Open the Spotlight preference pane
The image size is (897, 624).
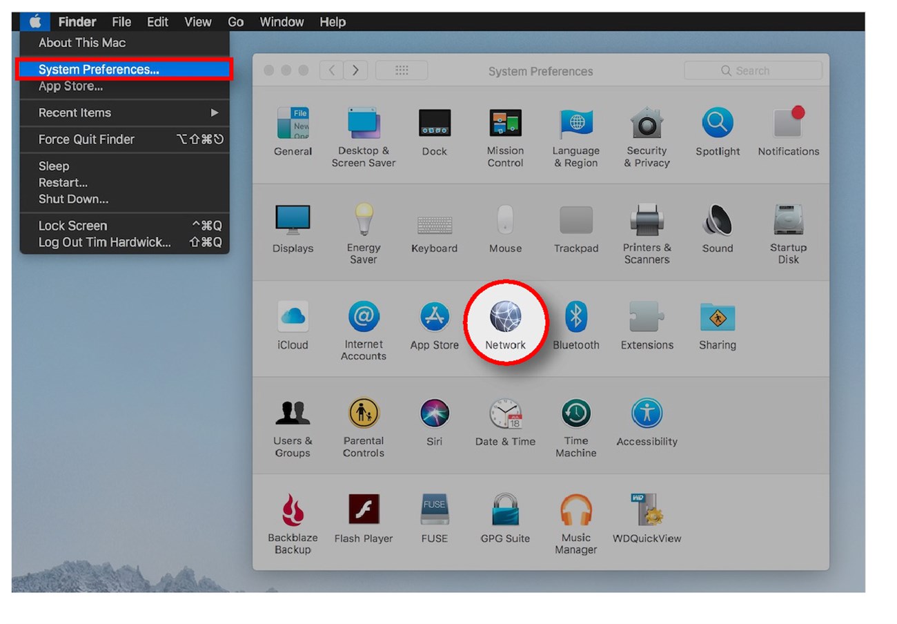pos(718,132)
